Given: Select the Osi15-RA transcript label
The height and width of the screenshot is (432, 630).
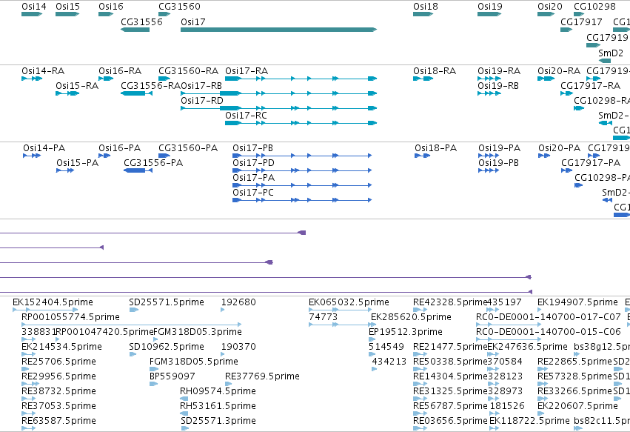Looking at the screenshot, I should pos(77,86).
